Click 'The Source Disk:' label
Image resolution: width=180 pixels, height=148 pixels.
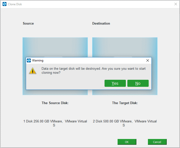55,103
